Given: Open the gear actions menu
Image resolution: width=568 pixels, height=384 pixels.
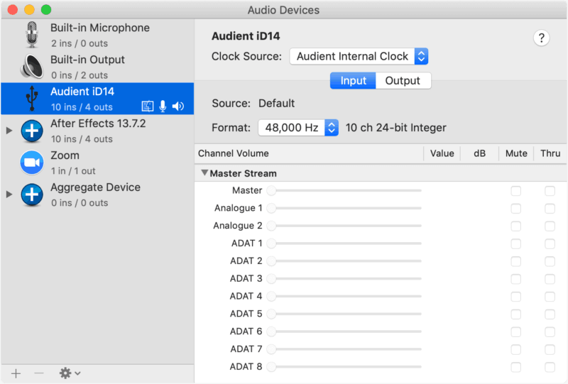Looking at the screenshot, I should coord(69,373).
